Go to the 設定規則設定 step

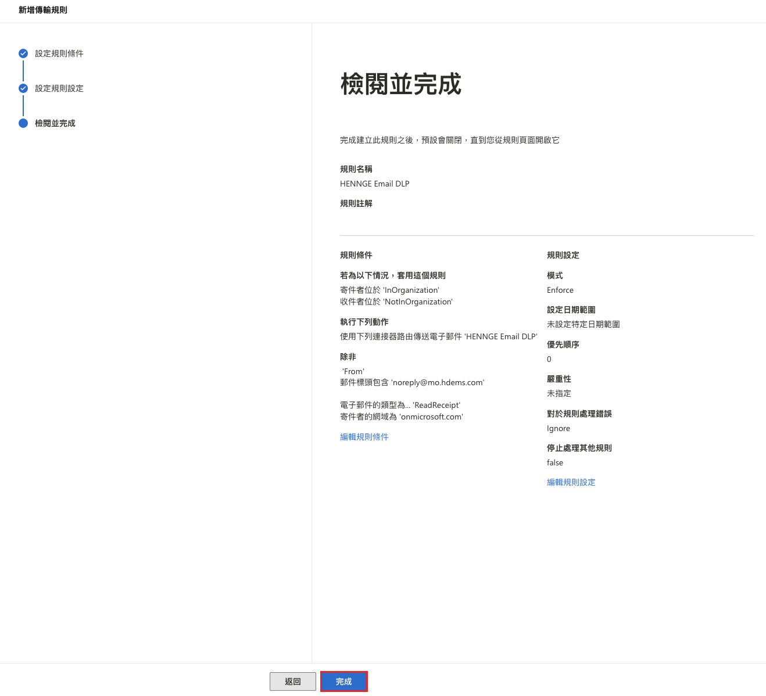pyautogui.click(x=59, y=88)
